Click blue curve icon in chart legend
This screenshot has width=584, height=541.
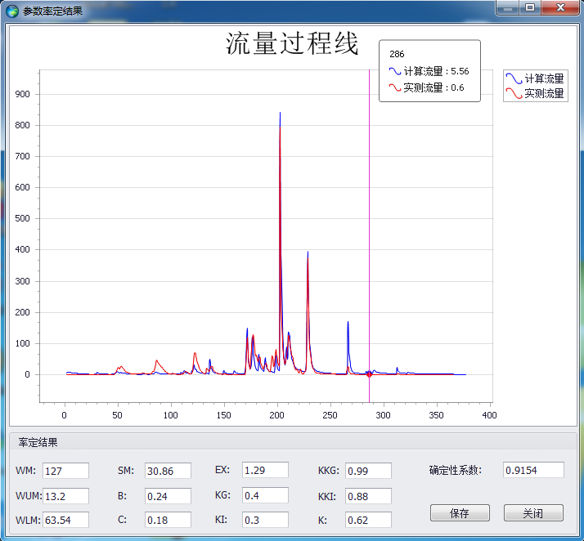coord(514,78)
